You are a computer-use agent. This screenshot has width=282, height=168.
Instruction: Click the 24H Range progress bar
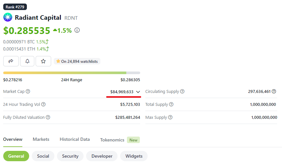click(72, 73)
